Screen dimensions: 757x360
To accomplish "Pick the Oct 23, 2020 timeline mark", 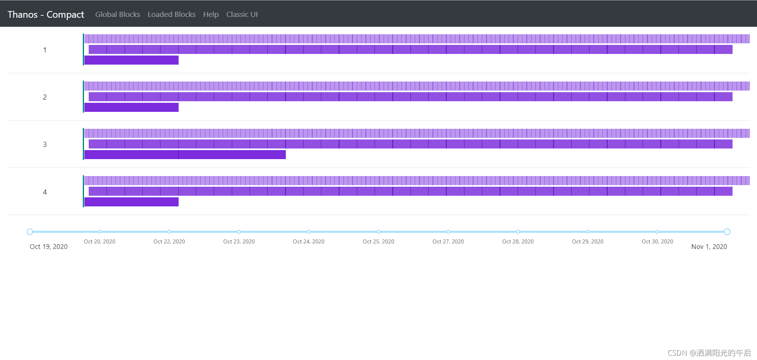I will point(239,232).
